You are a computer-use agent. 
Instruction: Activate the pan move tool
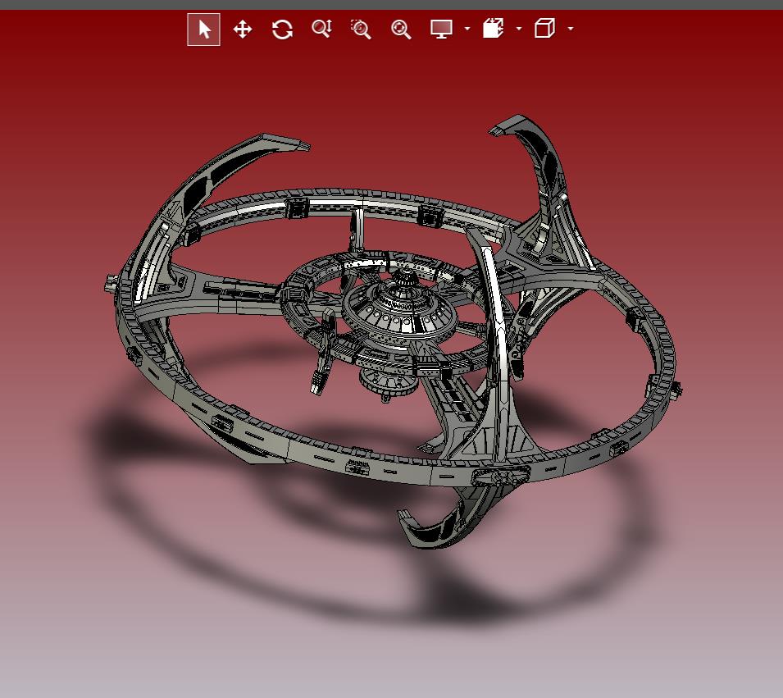tap(243, 30)
